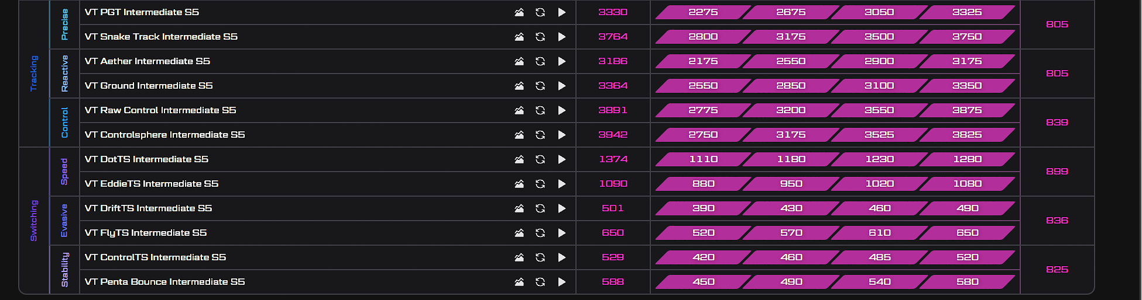Image resolution: width=1142 pixels, height=300 pixels.
Task: Play the VT PGT Intermediate S5 scenario
Action: [562, 12]
